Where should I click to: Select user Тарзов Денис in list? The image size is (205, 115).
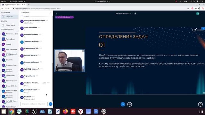pos(9,39)
